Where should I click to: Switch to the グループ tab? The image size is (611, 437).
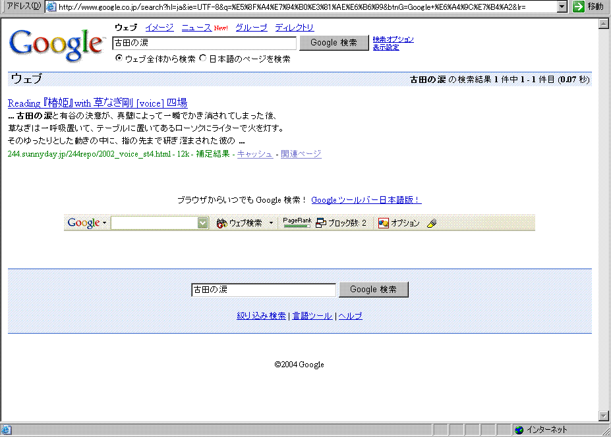(x=251, y=27)
